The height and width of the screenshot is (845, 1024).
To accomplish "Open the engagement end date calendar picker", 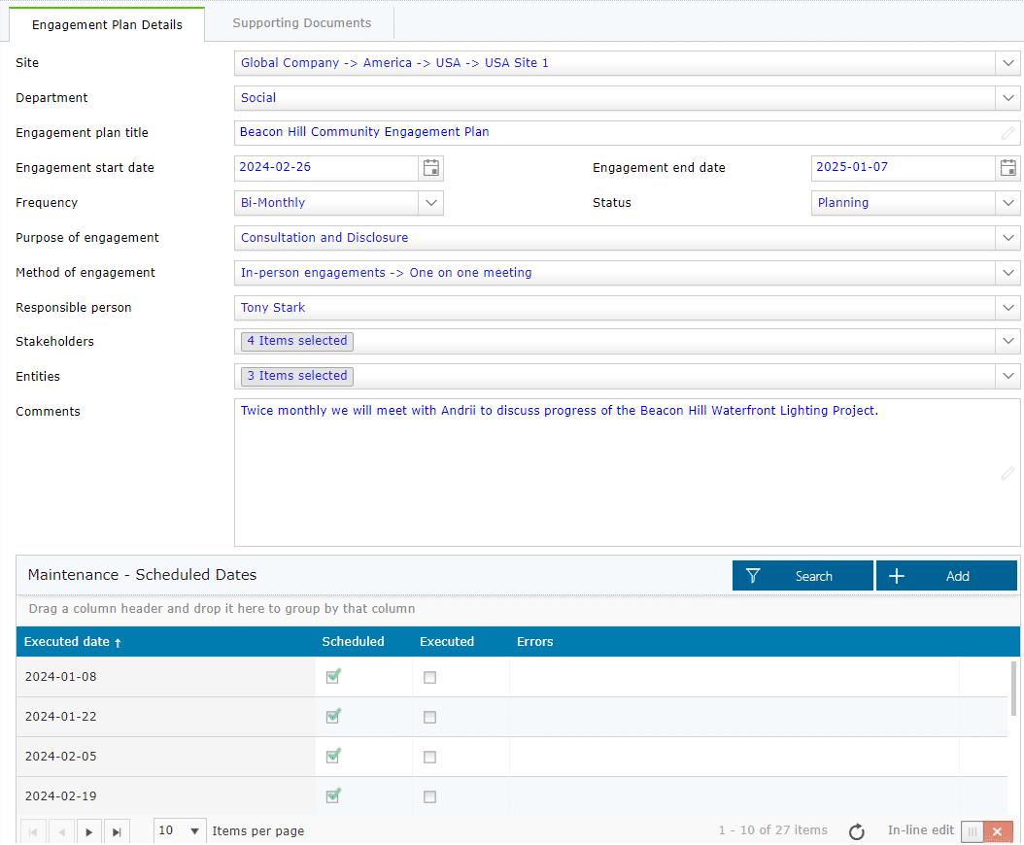I will (1007, 168).
